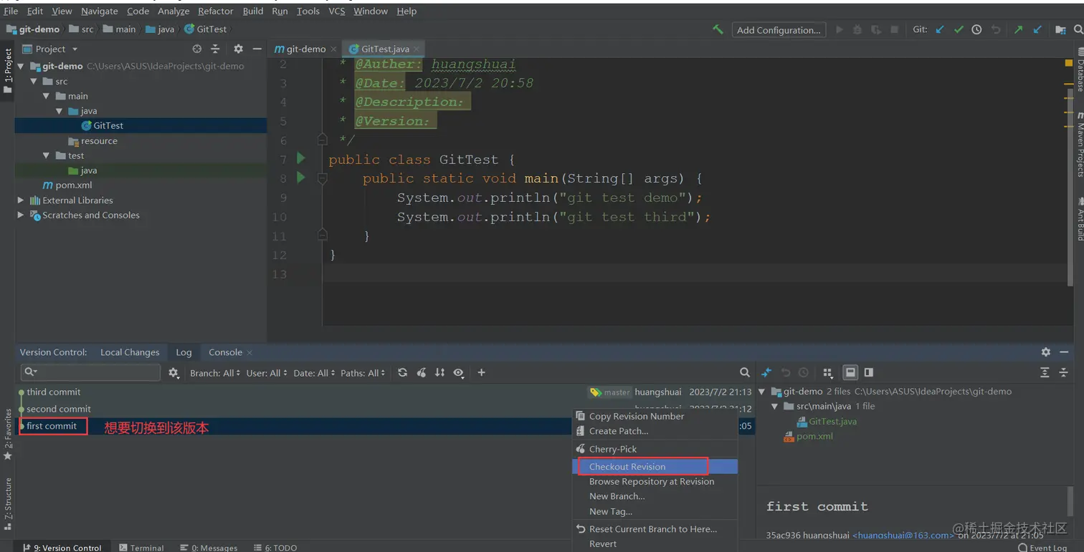Open 6: TODO tool window
Screen dimensions: 1084x552
pyautogui.click(x=275, y=548)
